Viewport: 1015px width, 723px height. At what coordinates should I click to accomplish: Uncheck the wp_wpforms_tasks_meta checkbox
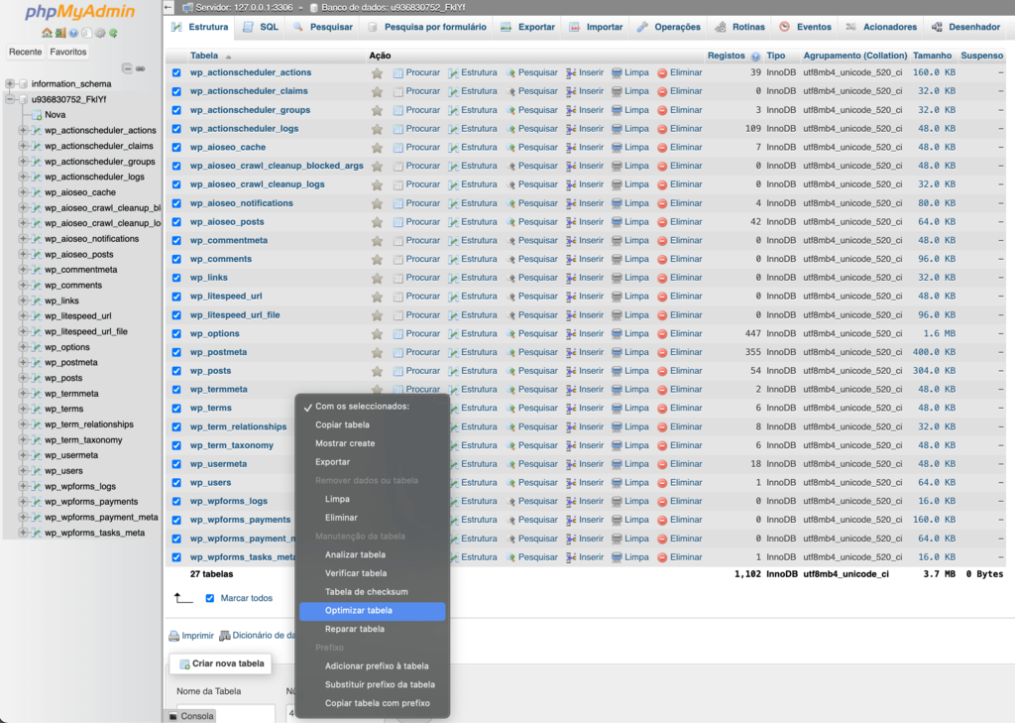click(176, 557)
